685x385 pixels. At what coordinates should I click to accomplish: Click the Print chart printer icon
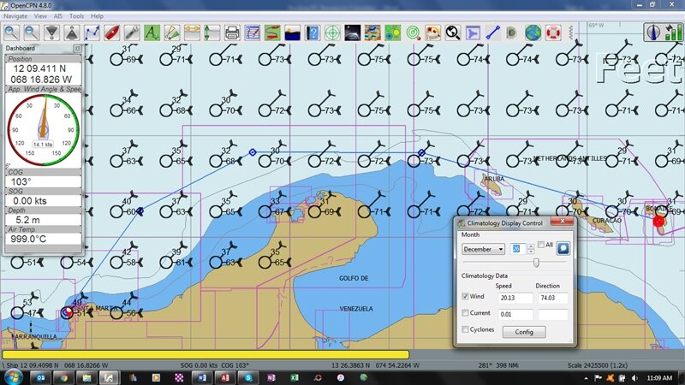click(x=232, y=33)
